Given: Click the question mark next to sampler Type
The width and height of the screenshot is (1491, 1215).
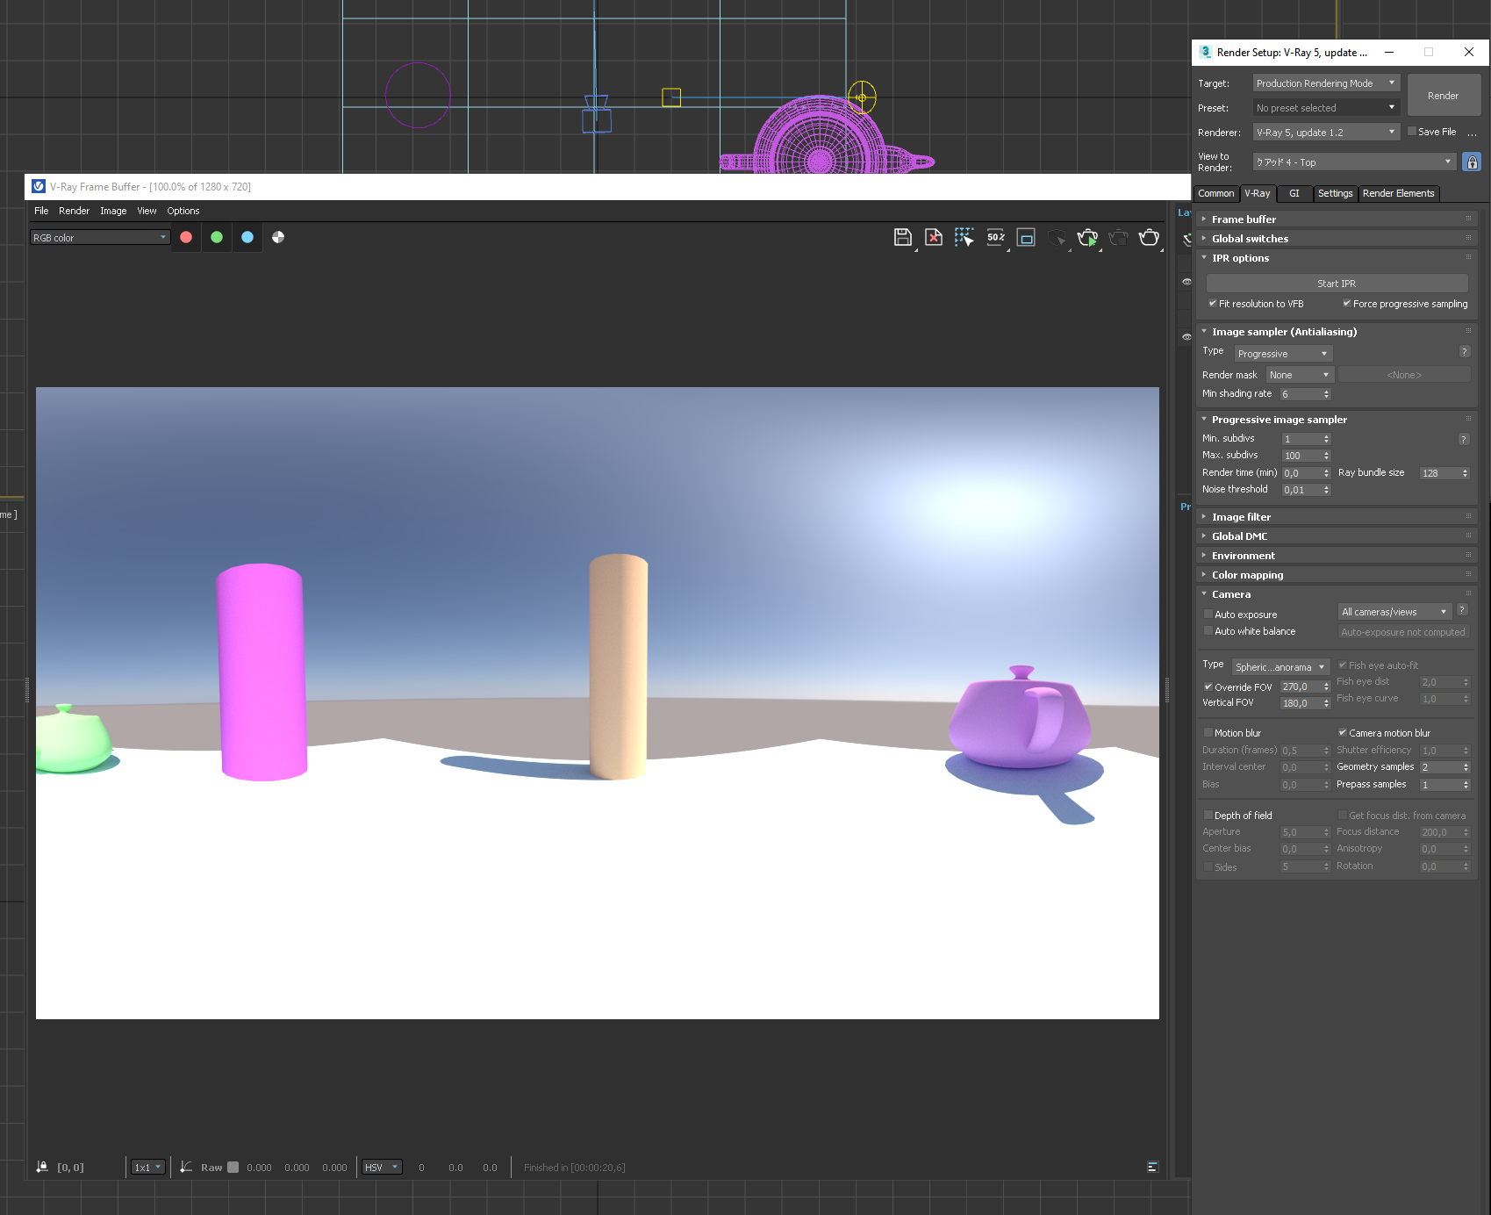Looking at the screenshot, I should pos(1464,352).
